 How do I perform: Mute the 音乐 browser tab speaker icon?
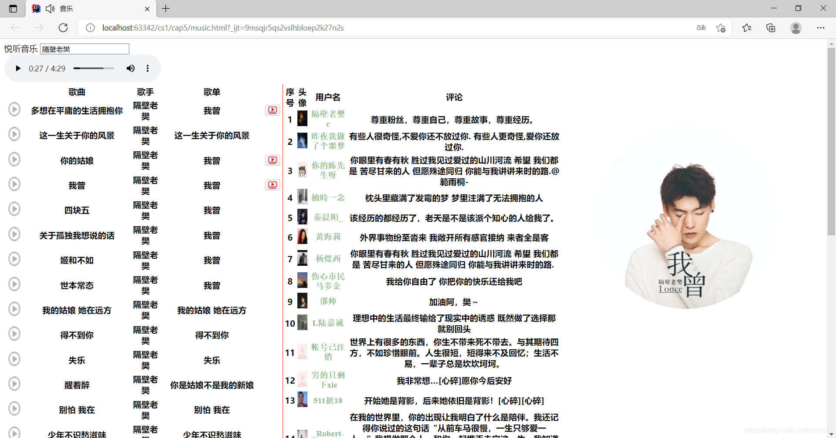click(x=50, y=8)
